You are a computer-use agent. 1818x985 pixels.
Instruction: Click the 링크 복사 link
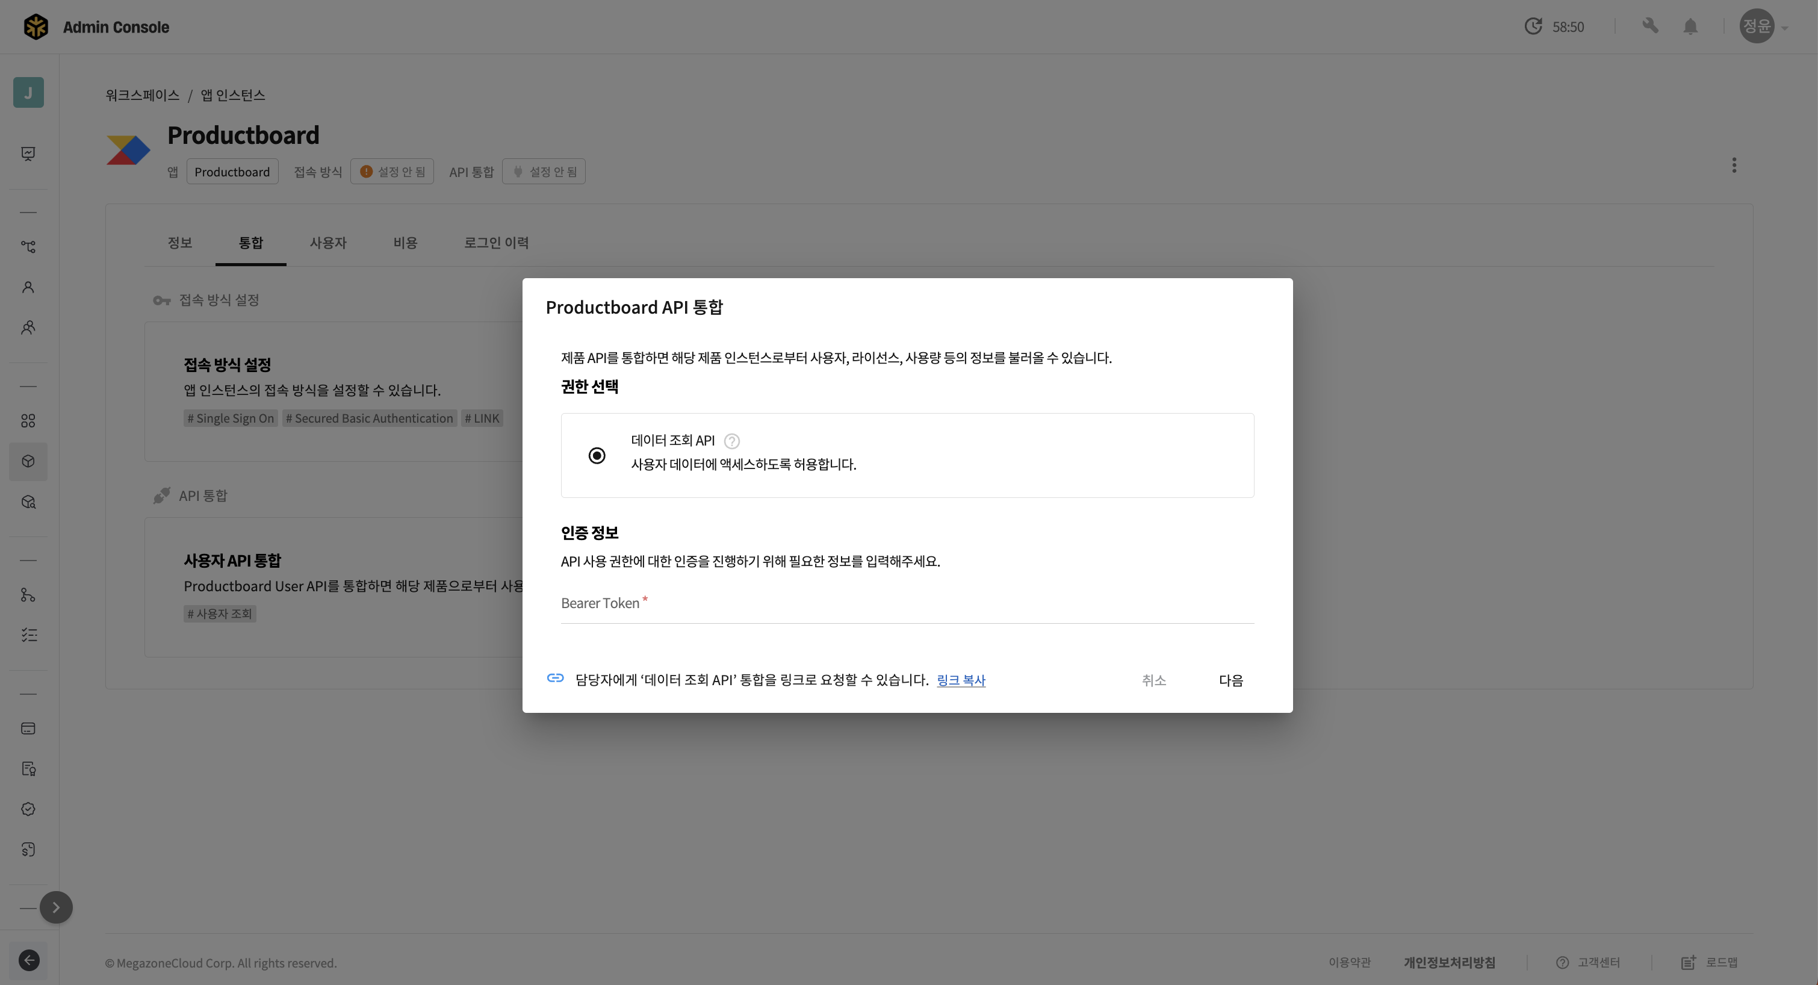click(961, 680)
